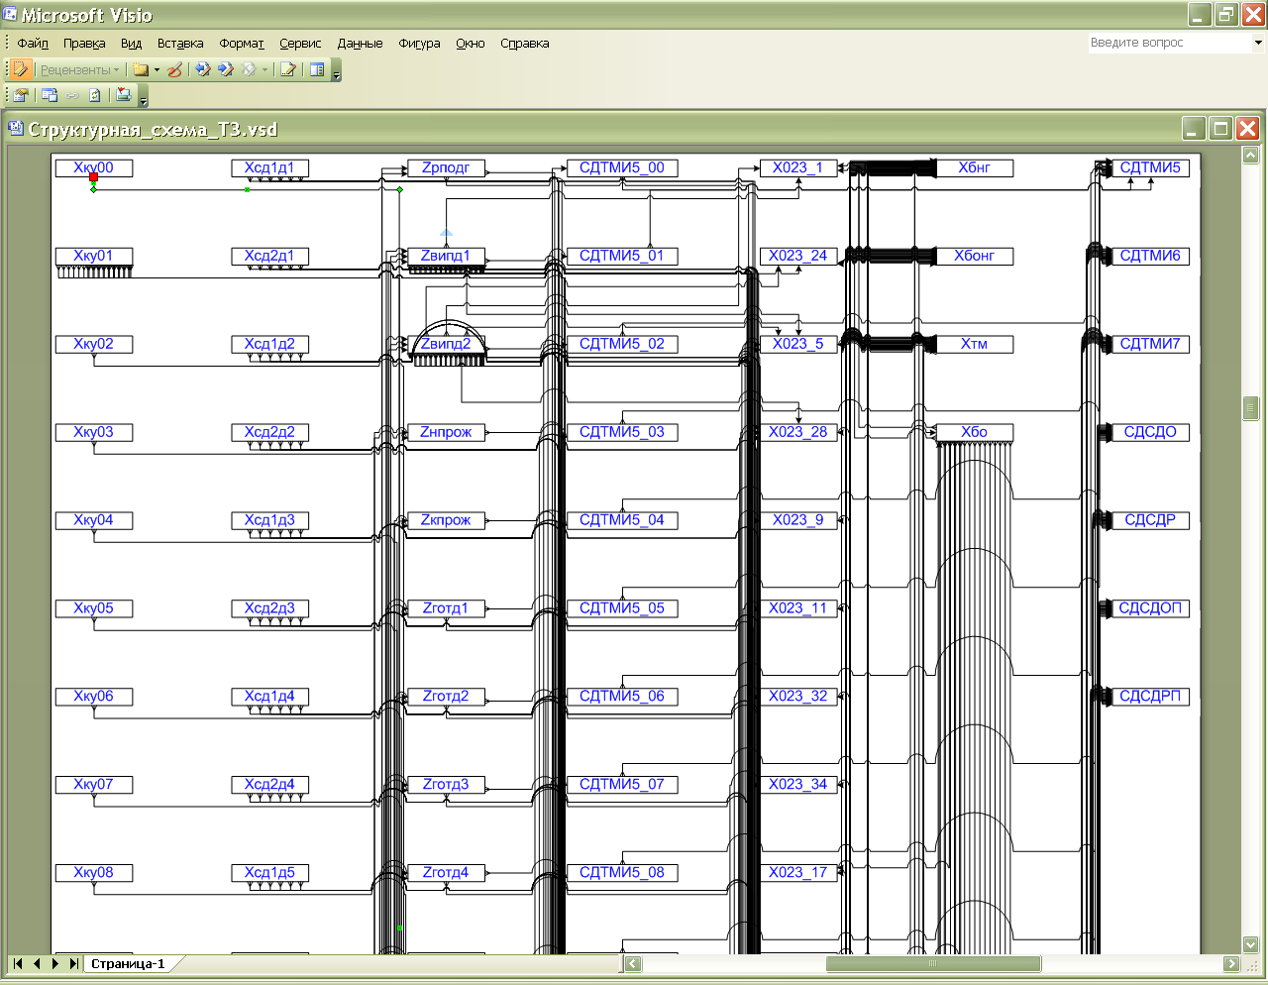The image size is (1268, 985).
Task: Open the Формат menu
Action: coord(242,43)
